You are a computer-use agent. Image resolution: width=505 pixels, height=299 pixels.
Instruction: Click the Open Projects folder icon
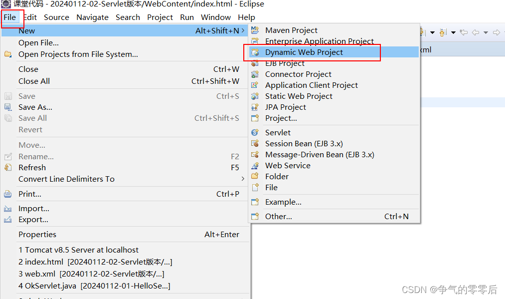click(8, 54)
